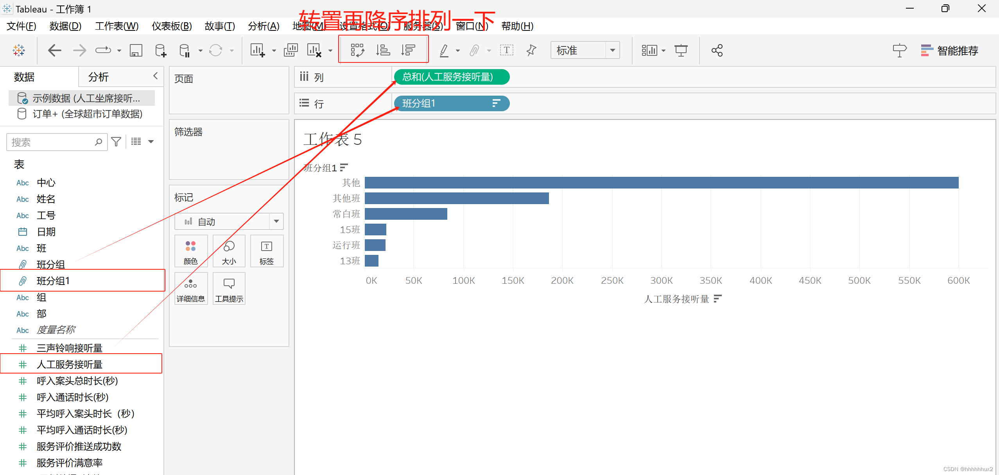The width and height of the screenshot is (999, 475).
Task: Toggle presentation mode icon
Action: [x=681, y=50]
